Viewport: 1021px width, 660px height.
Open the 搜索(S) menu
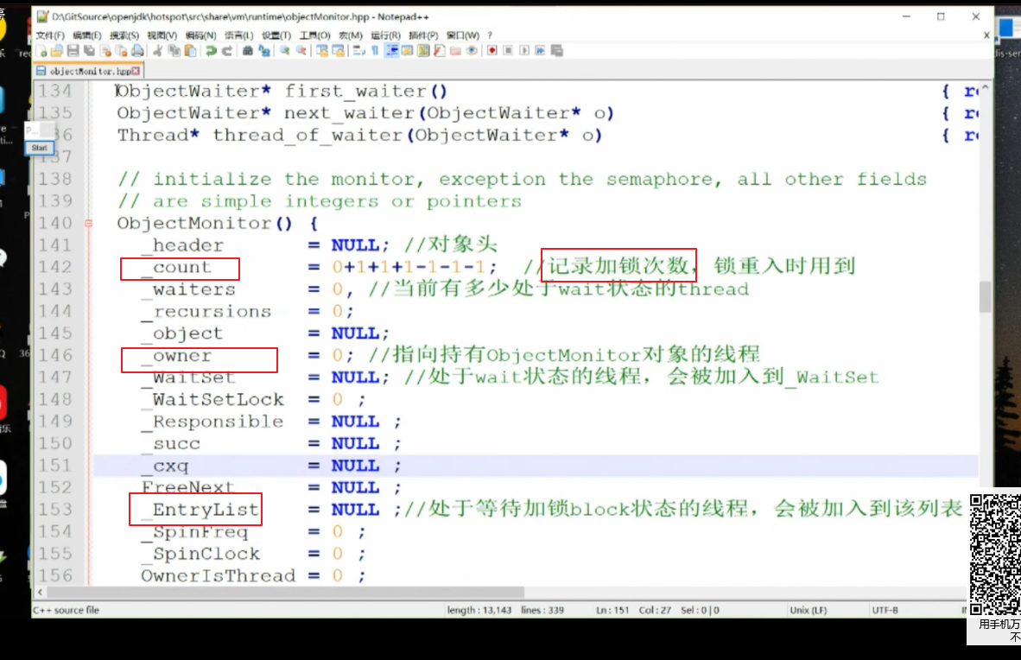click(124, 35)
